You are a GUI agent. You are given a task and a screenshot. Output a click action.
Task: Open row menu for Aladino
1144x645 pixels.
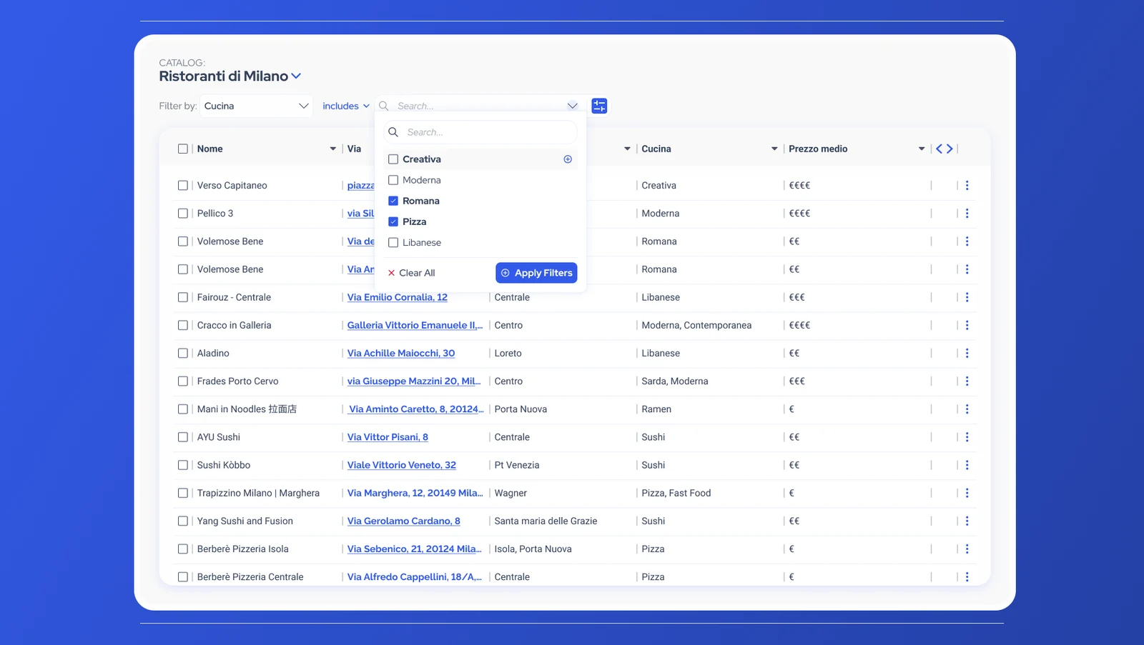[967, 353]
